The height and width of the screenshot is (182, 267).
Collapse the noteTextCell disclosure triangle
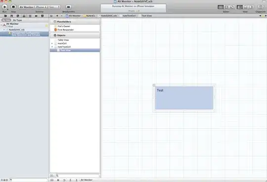click(52, 47)
